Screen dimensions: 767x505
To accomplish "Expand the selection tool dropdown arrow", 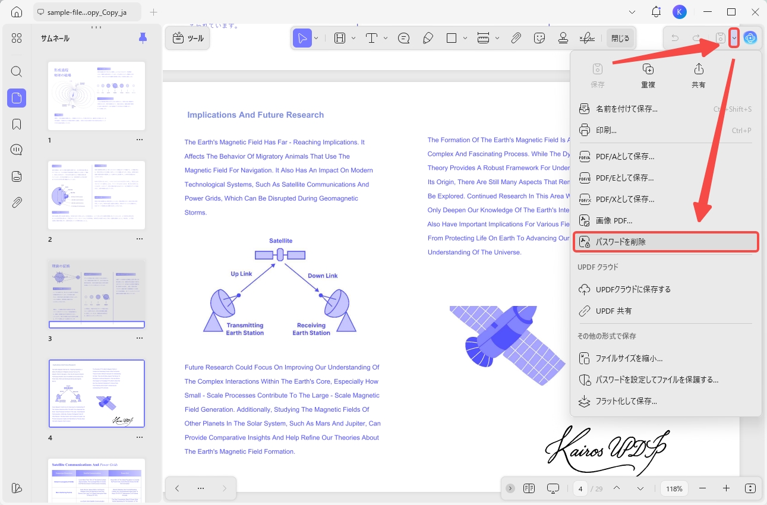I will click(x=316, y=38).
